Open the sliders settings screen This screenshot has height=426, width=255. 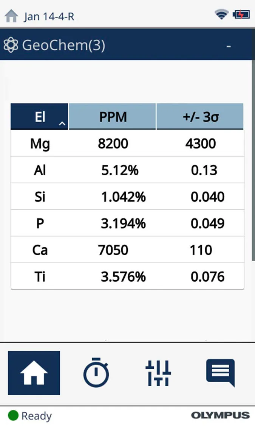[x=158, y=373]
